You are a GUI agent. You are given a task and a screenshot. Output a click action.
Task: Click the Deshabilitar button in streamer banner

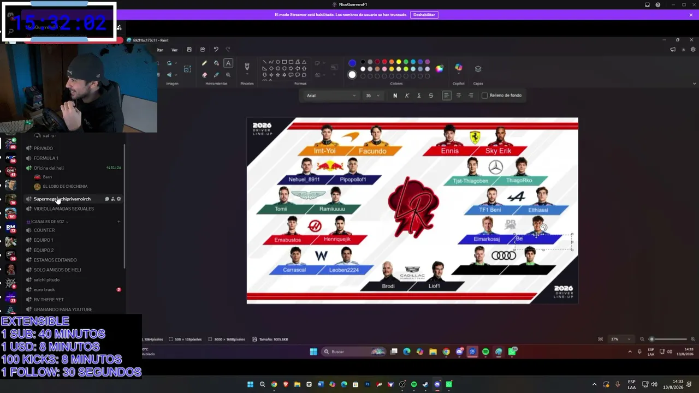pyautogui.click(x=424, y=15)
